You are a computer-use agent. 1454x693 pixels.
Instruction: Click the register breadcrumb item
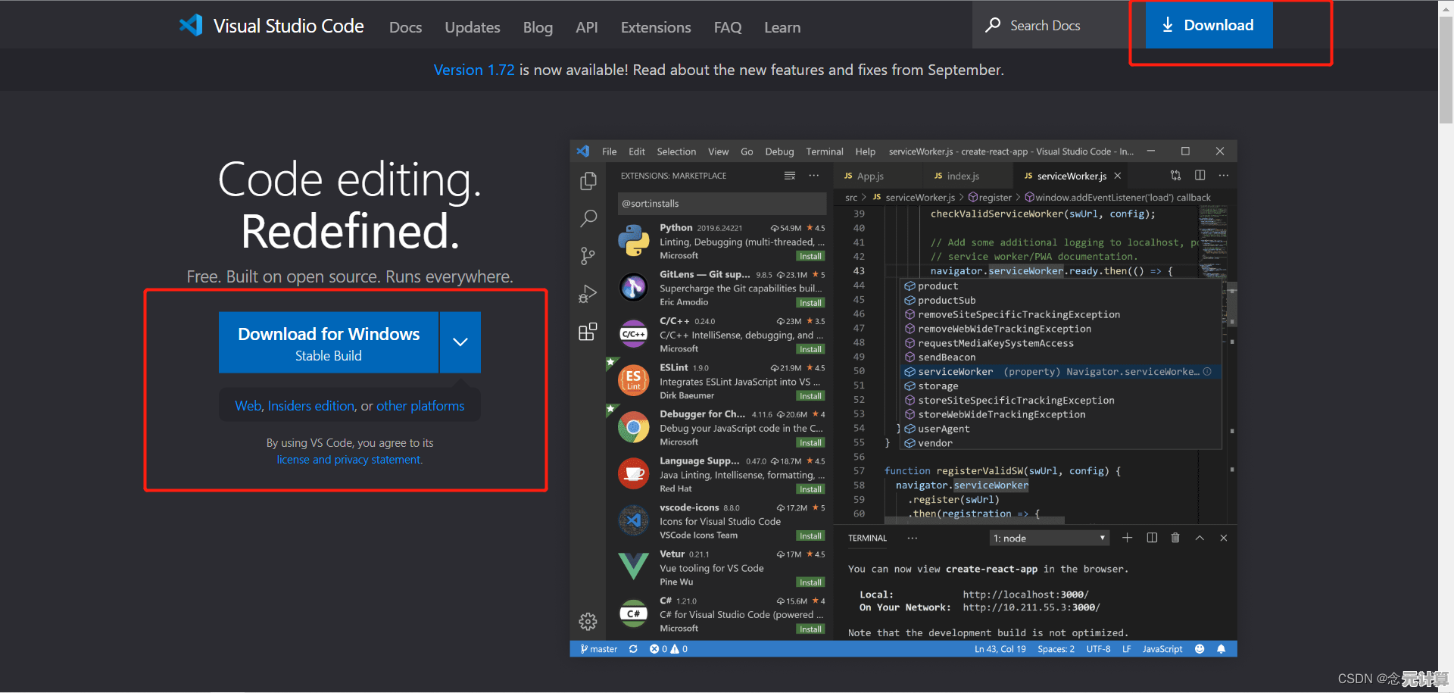pos(990,198)
